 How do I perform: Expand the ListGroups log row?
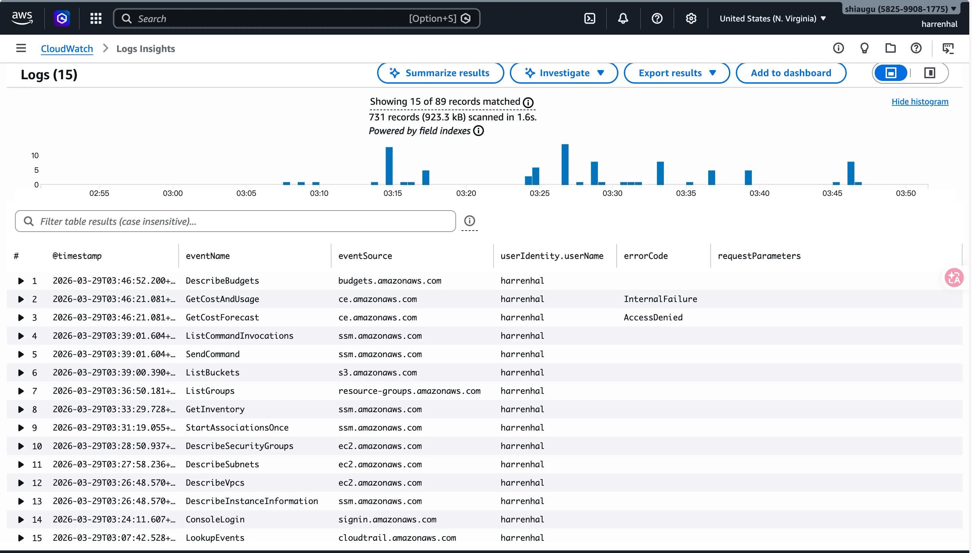[20, 391]
